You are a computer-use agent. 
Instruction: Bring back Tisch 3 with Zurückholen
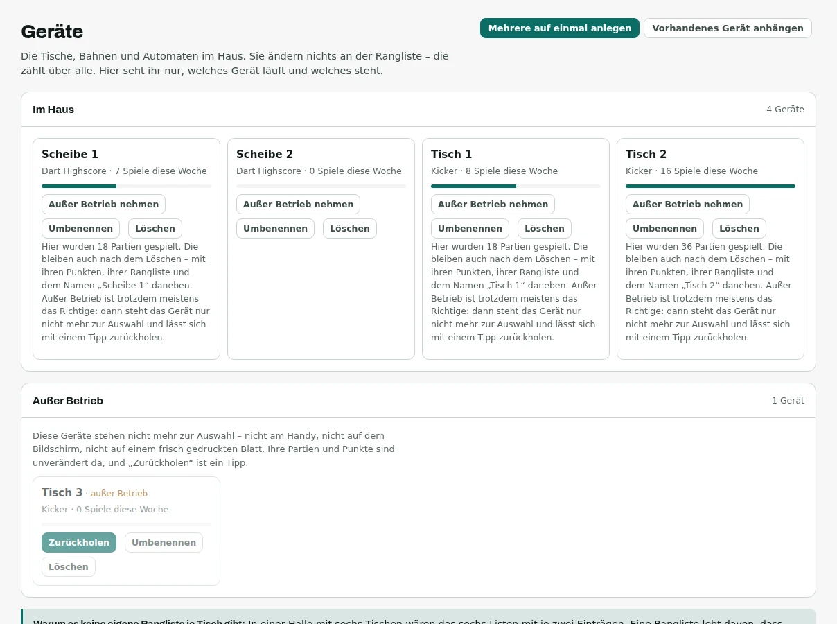[x=79, y=542]
